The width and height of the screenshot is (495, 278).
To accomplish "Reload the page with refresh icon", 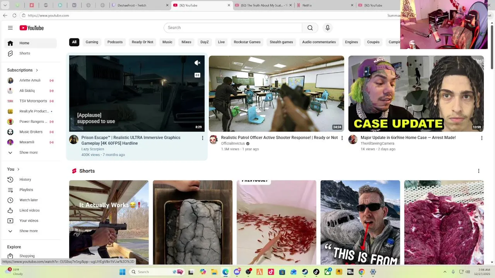I will [x=14, y=15].
